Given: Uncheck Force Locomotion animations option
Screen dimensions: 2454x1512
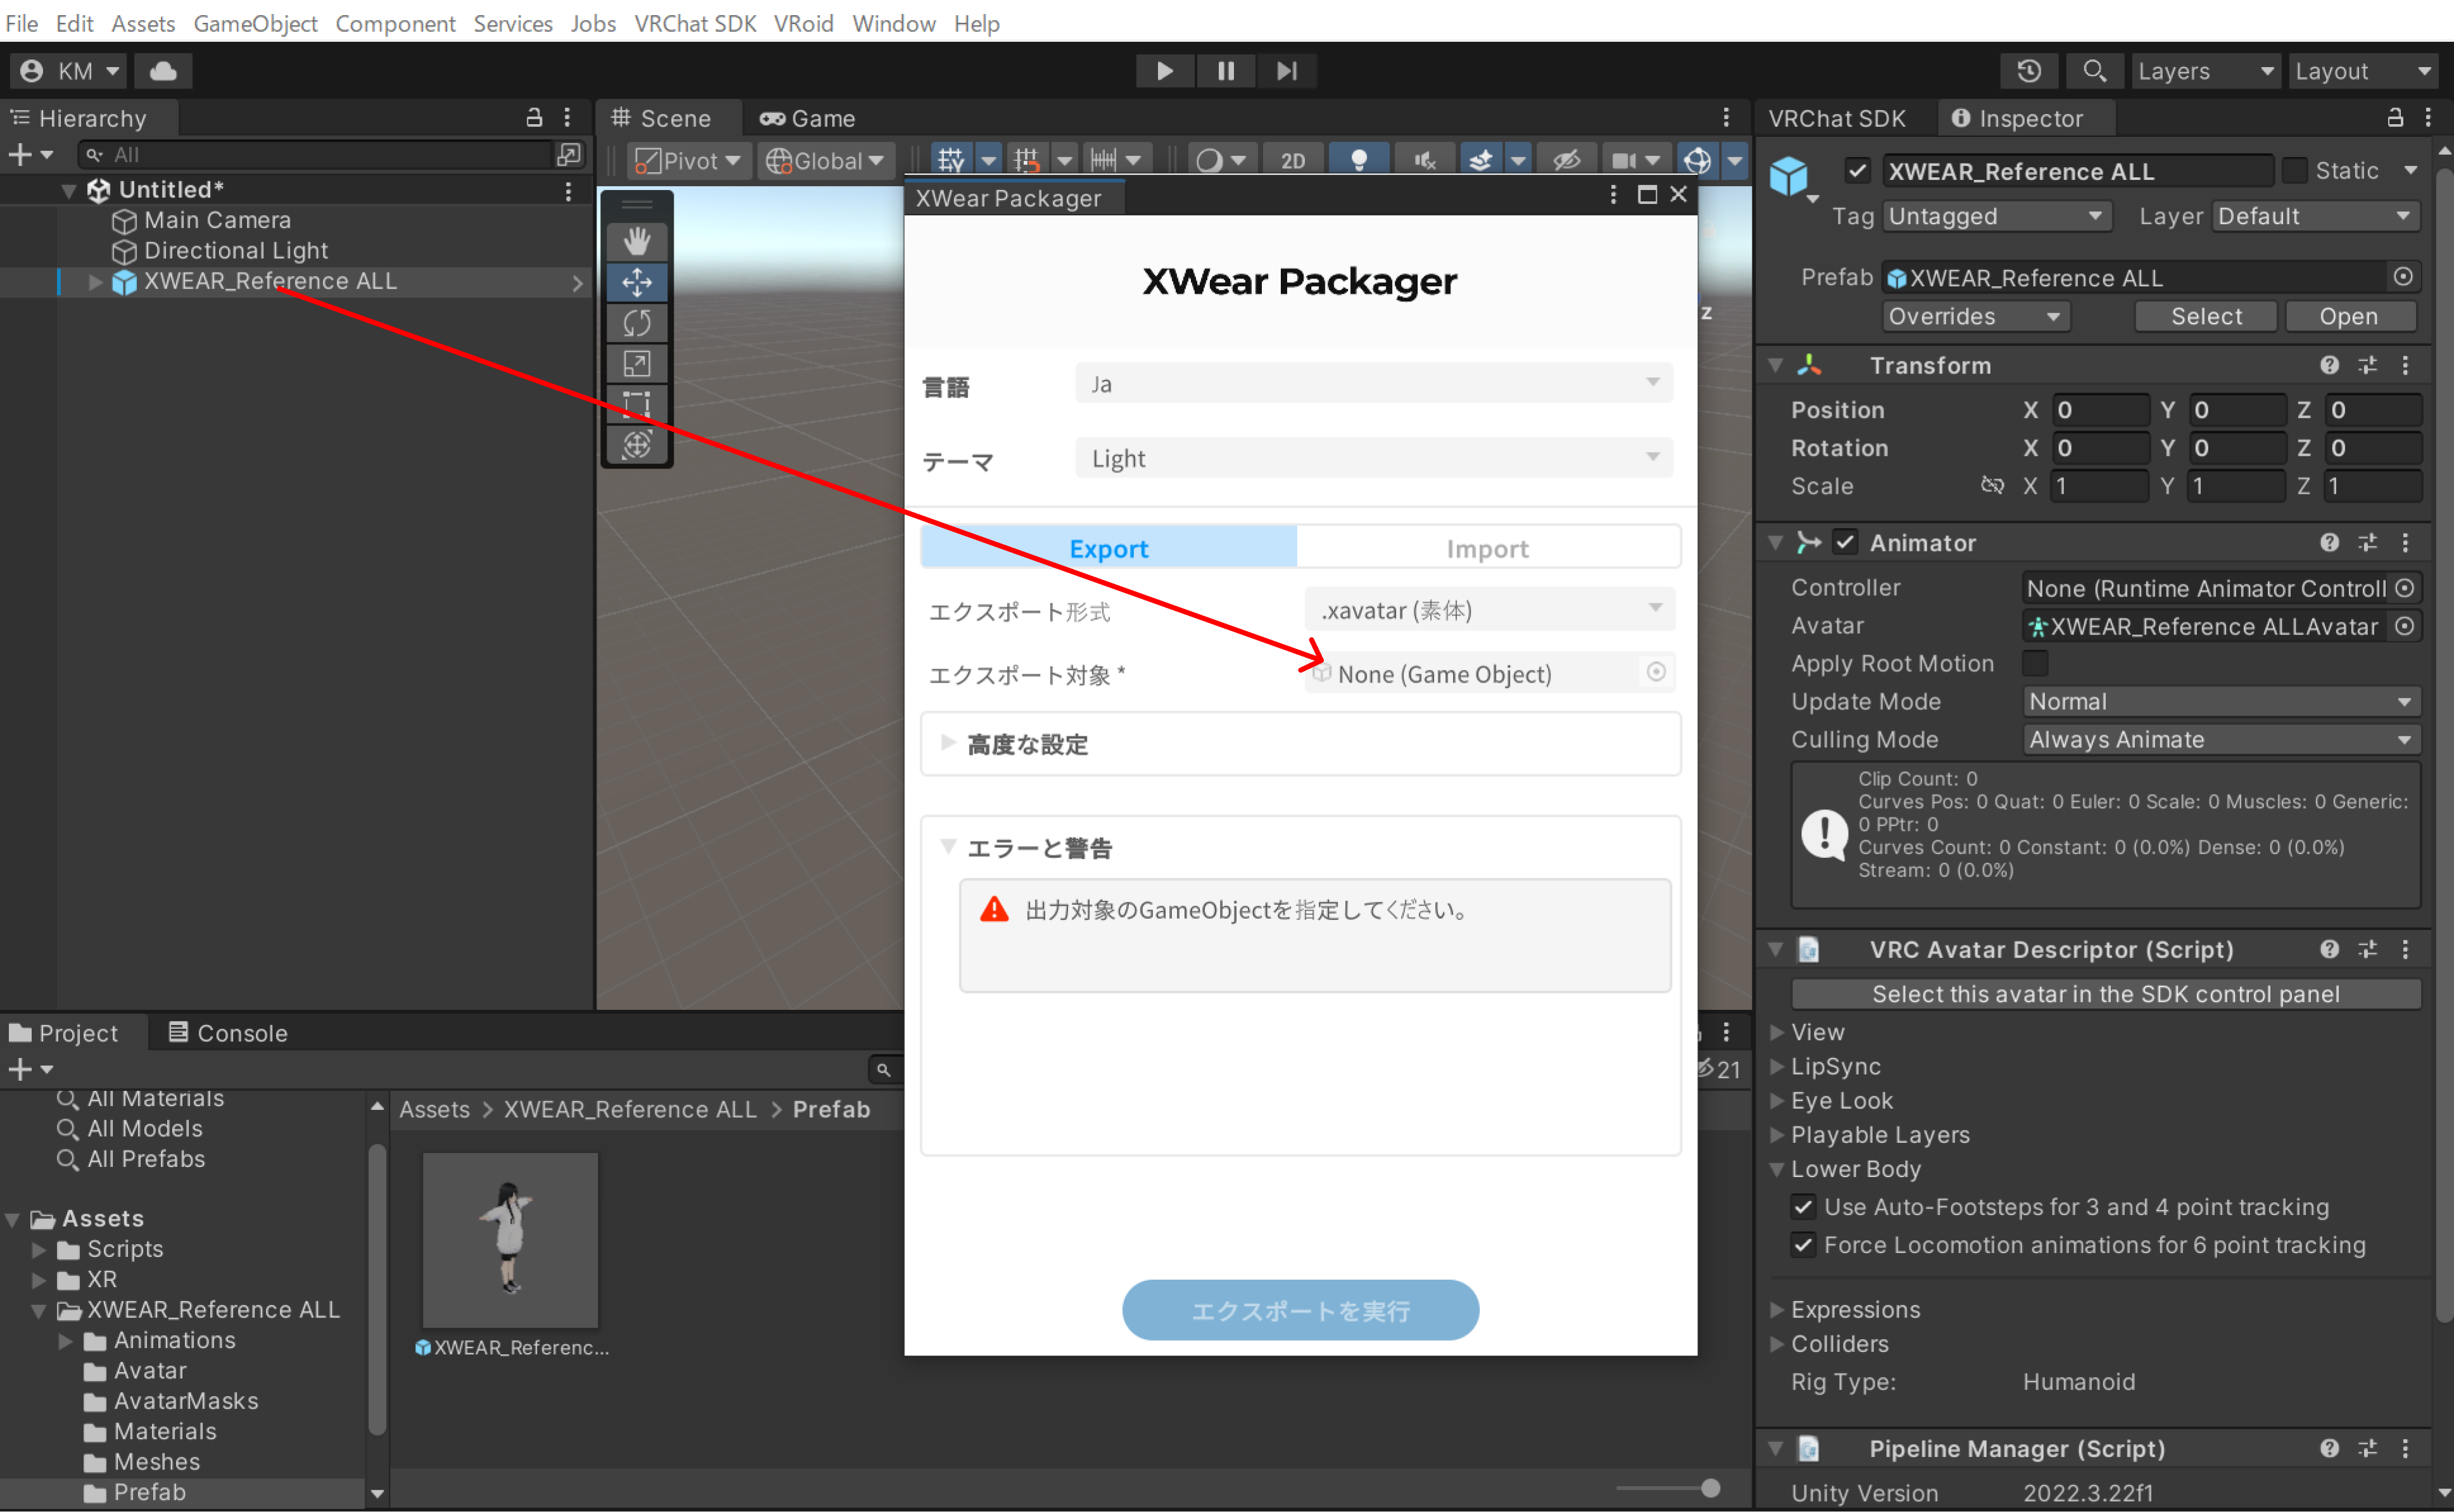Looking at the screenshot, I should click(x=1803, y=1246).
